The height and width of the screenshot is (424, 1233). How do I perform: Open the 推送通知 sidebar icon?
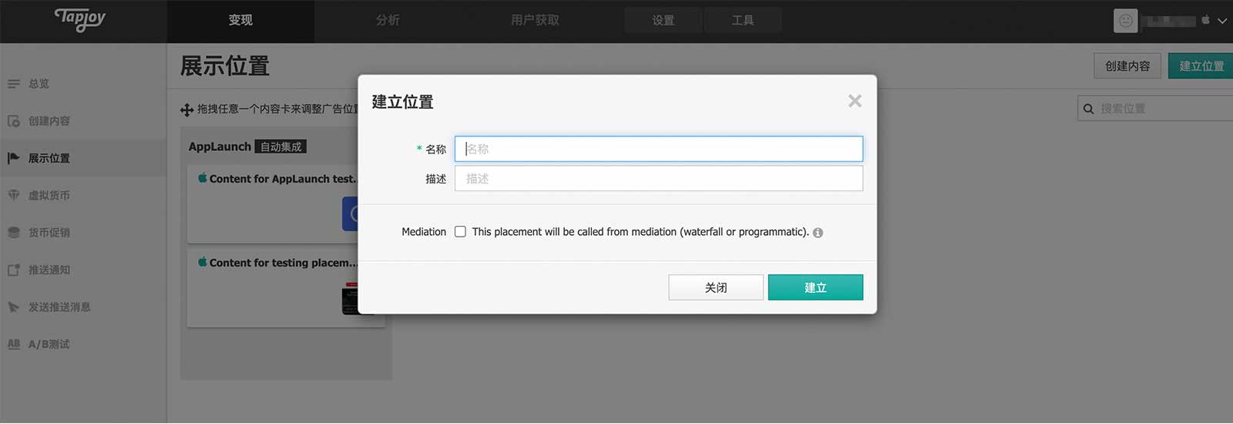tap(14, 270)
